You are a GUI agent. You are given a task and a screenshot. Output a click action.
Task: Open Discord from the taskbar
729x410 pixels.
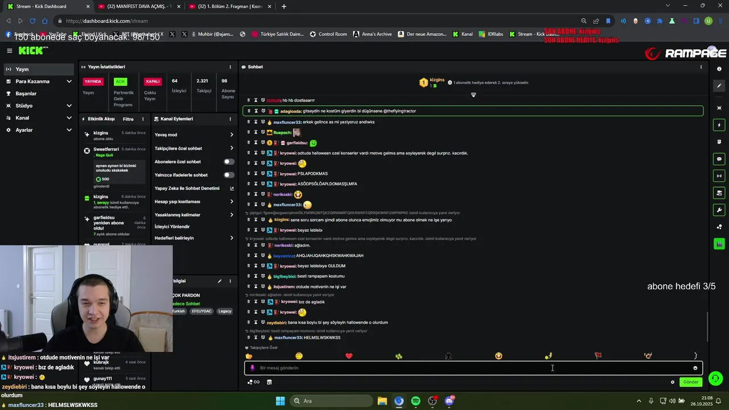coord(449,401)
